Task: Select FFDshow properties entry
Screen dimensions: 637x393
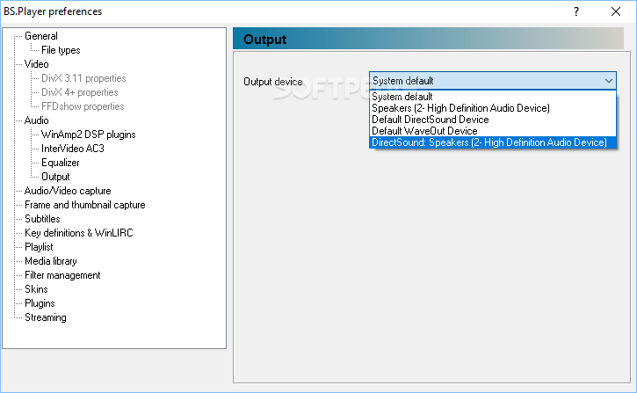Action: 83,106
